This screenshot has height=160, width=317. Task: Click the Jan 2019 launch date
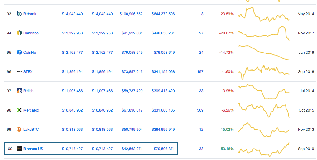tap(306, 53)
